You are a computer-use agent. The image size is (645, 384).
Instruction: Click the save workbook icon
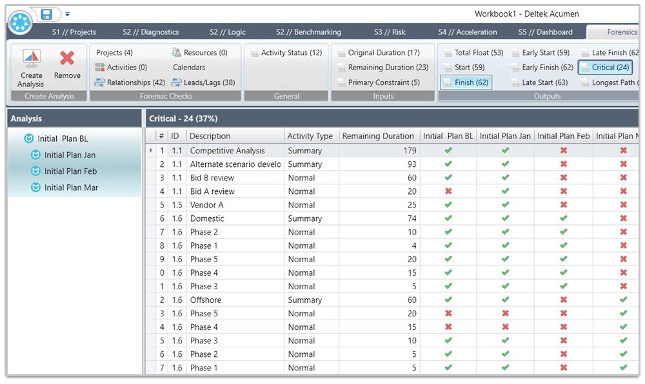pyautogui.click(x=45, y=13)
